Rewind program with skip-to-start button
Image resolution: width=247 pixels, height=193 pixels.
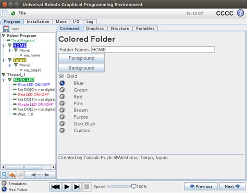pos(56,187)
